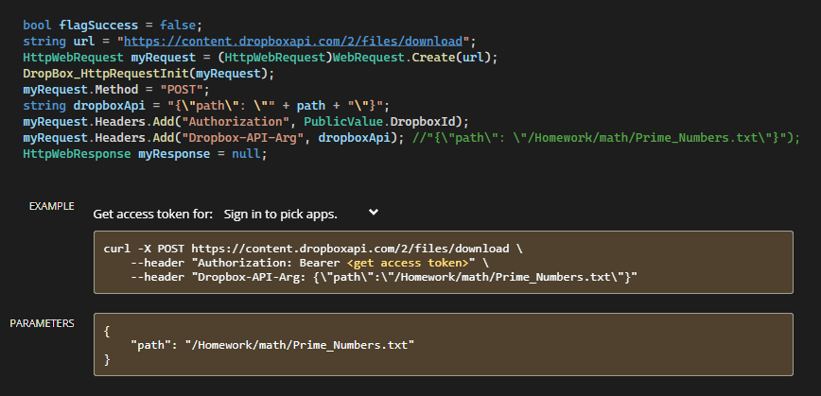Place the cursor on the flagSuccess variable
Screen dimensions: 821x396
pos(98,26)
